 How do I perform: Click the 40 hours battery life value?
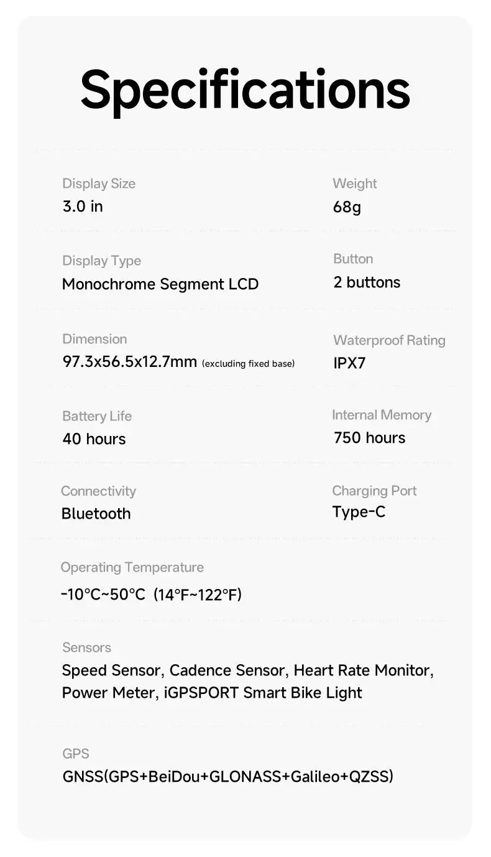tap(94, 439)
